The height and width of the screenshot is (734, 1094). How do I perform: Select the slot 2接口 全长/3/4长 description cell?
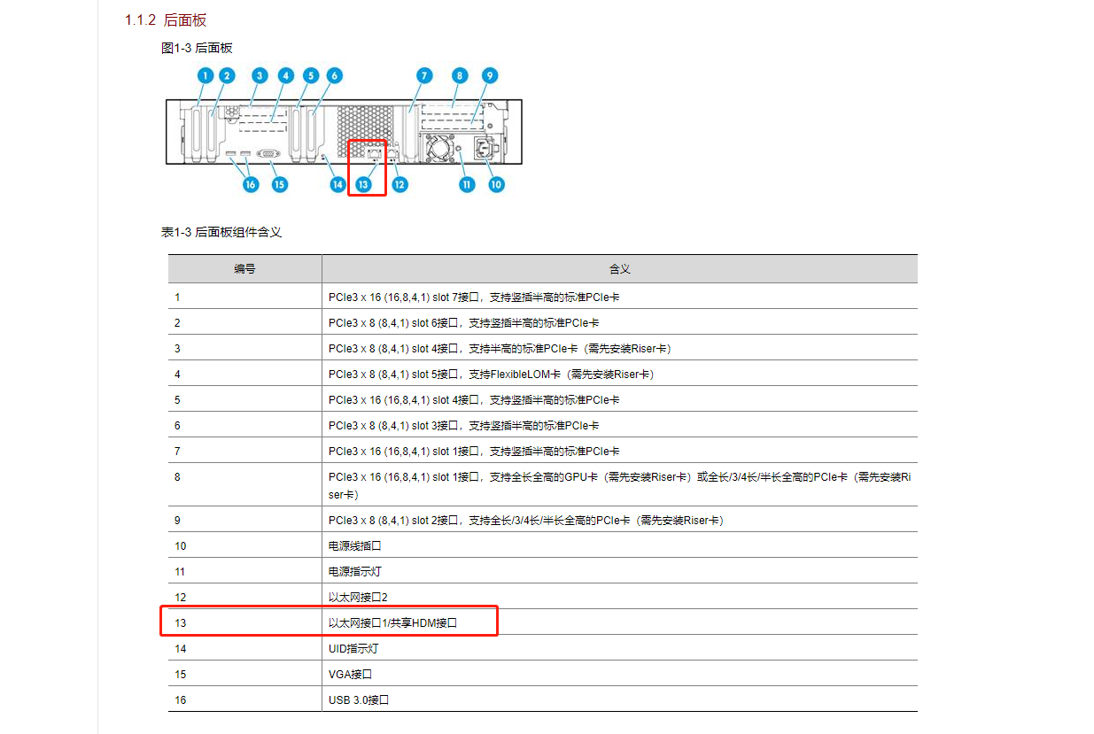(x=620, y=521)
